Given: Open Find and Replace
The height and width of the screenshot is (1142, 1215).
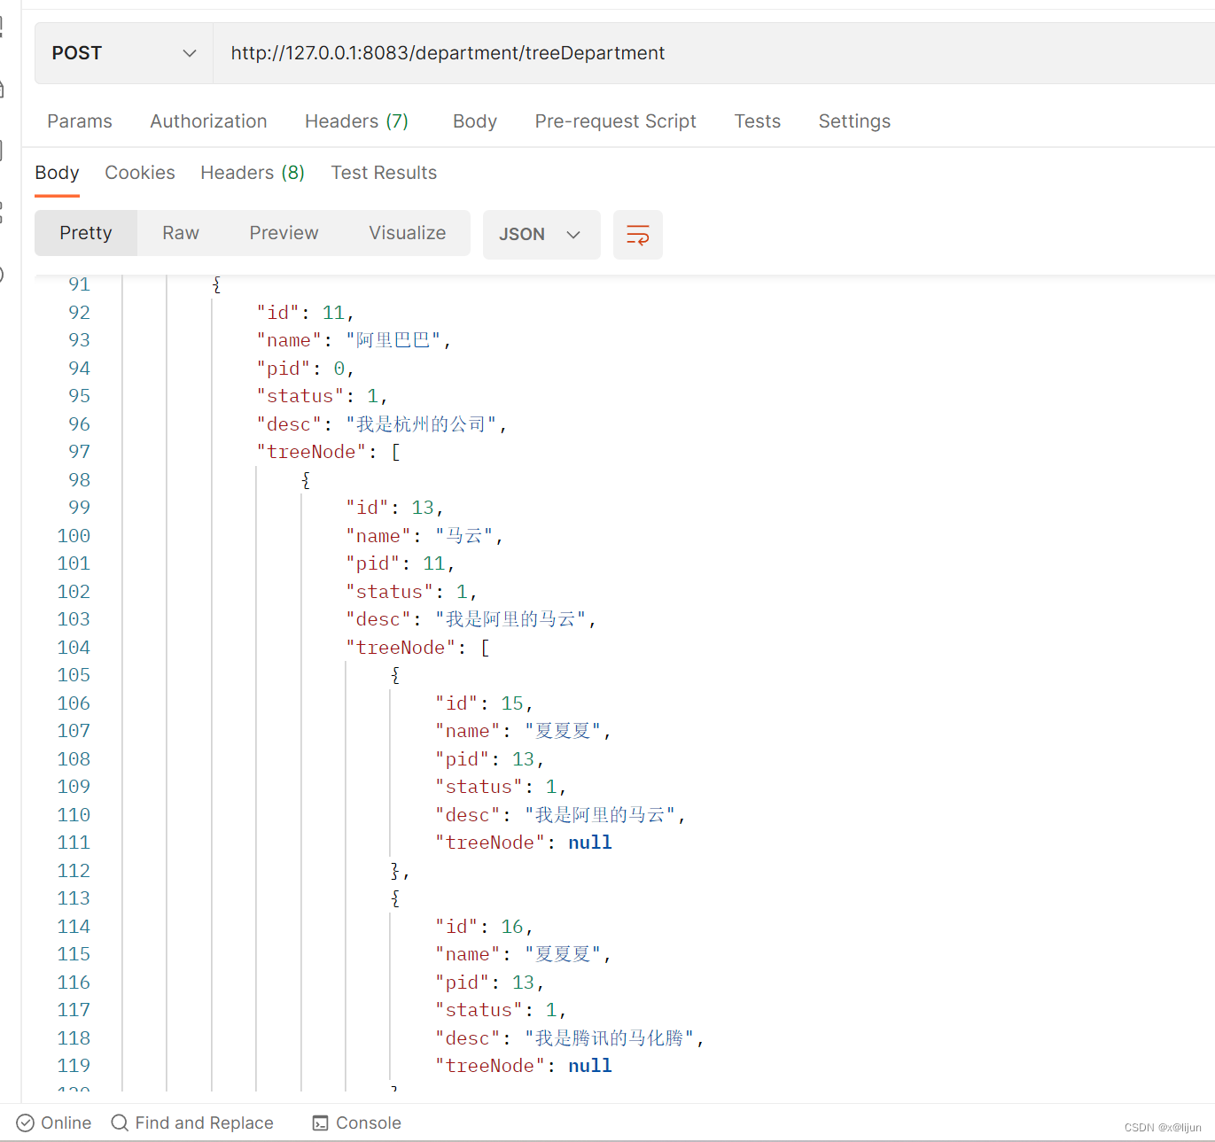Looking at the screenshot, I should click(x=192, y=1123).
